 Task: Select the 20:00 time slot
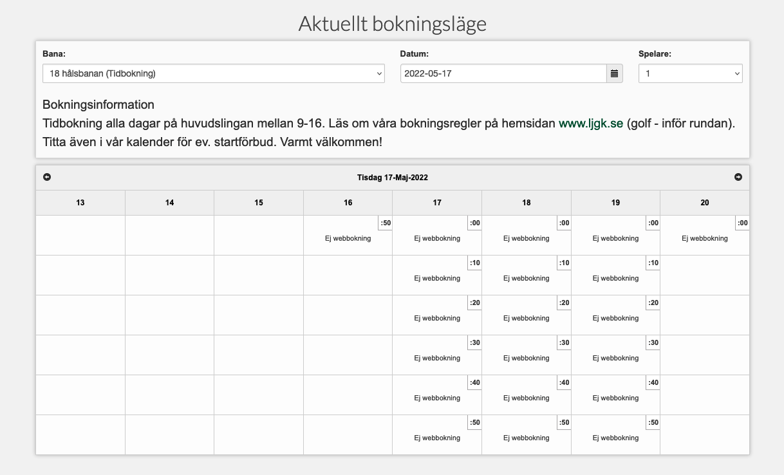pyautogui.click(x=705, y=236)
